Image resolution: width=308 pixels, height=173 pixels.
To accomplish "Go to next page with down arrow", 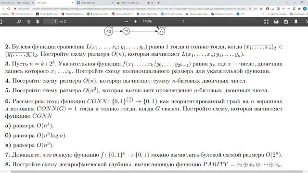I will click(38, 22).
